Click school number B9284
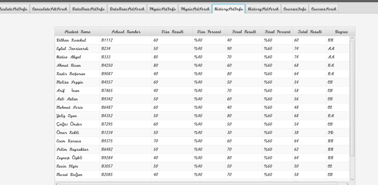The width and height of the screenshot is (378, 185). (107, 158)
